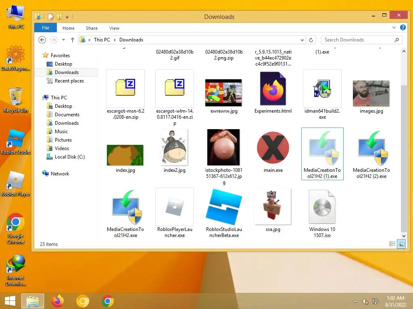Open Downloads under Favorites
The width and height of the screenshot is (413, 309).
(x=67, y=72)
